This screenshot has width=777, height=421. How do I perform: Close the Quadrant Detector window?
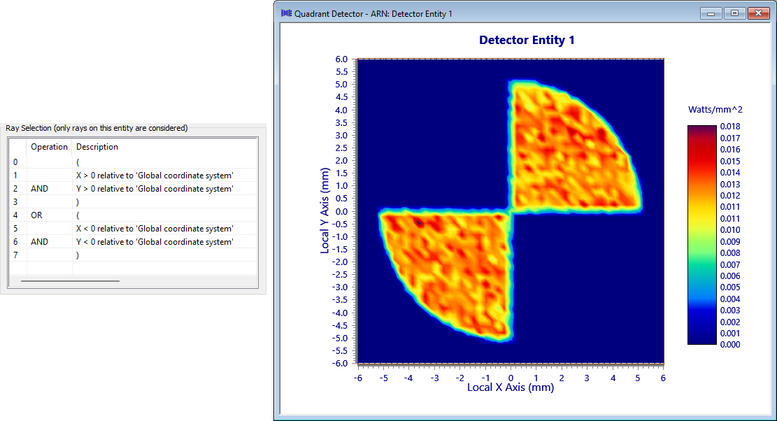tap(757, 13)
